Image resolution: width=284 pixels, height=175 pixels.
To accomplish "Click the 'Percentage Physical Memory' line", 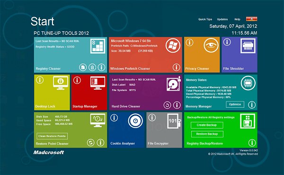I will (x=208, y=97).
